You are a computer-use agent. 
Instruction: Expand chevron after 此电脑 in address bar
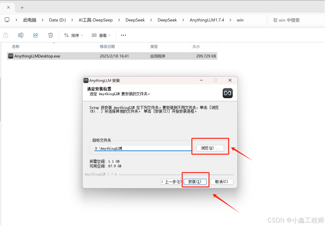43,20
